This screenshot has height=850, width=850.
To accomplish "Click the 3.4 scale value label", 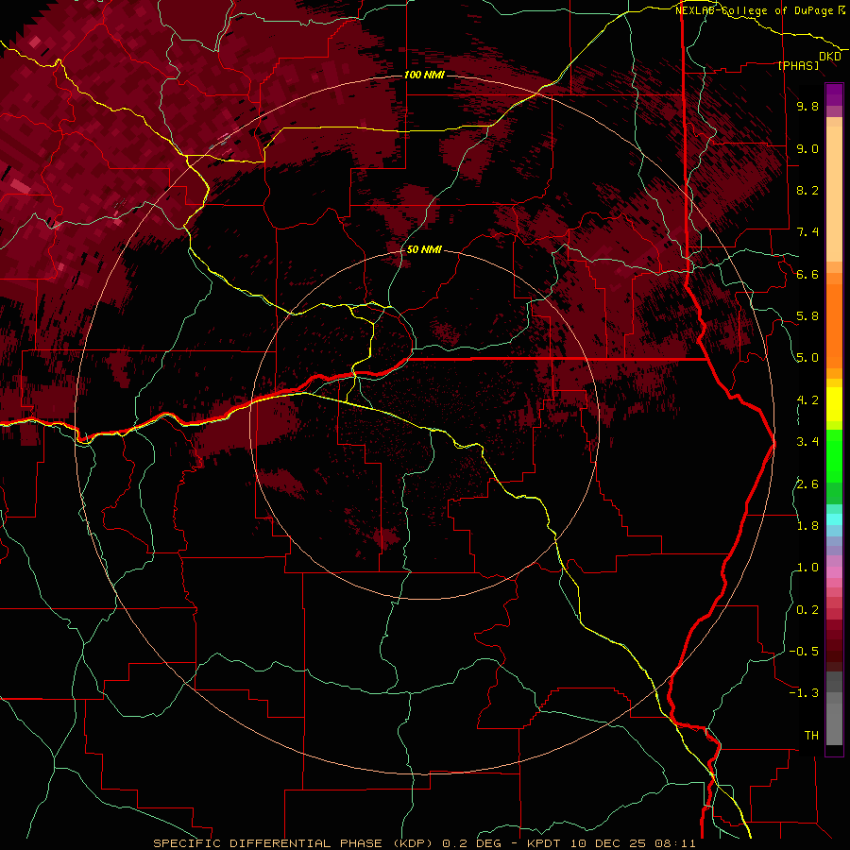I will (807, 442).
